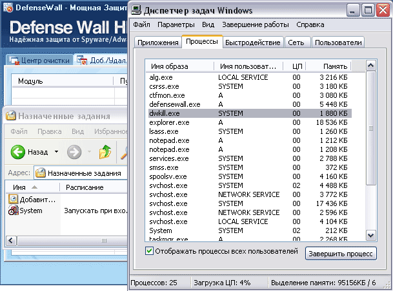Viewport: 393px width, 291px height.
Task: Select the lsass.exe process row
Action: click(x=250, y=131)
